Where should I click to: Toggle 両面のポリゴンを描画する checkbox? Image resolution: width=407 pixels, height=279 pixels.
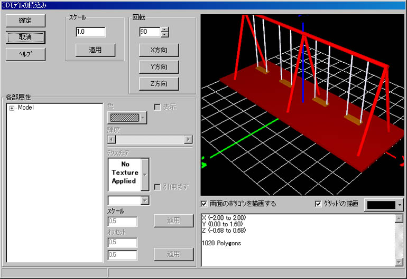point(204,204)
